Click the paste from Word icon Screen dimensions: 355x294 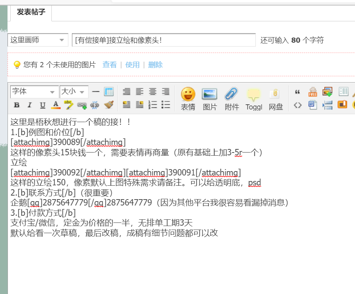pos(313,105)
